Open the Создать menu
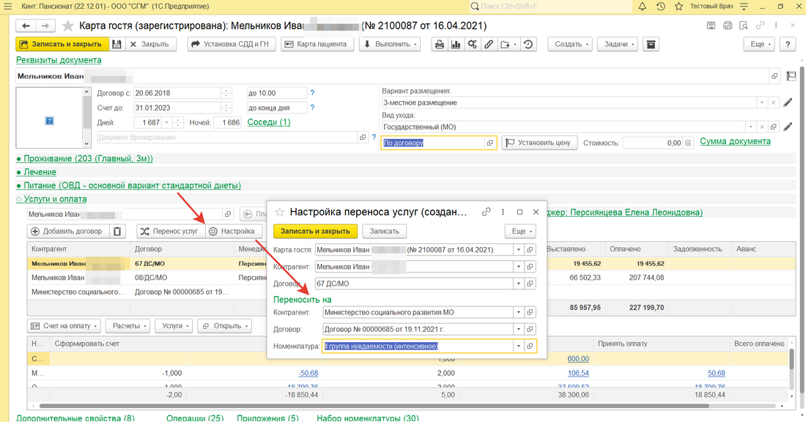This screenshot has width=806, height=422. pyautogui.click(x=572, y=44)
